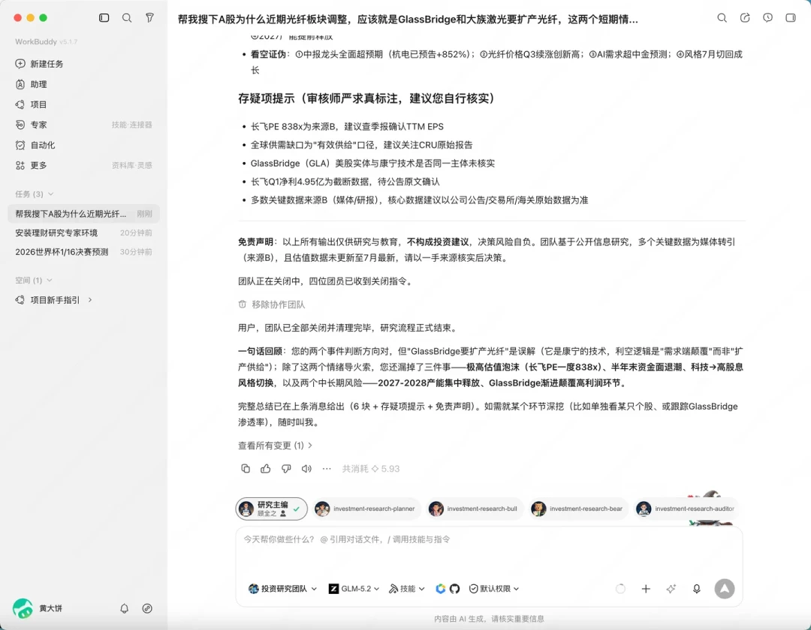Click the sparkle enhance prompt icon
This screenshot has width=811, height=630.
671,589
